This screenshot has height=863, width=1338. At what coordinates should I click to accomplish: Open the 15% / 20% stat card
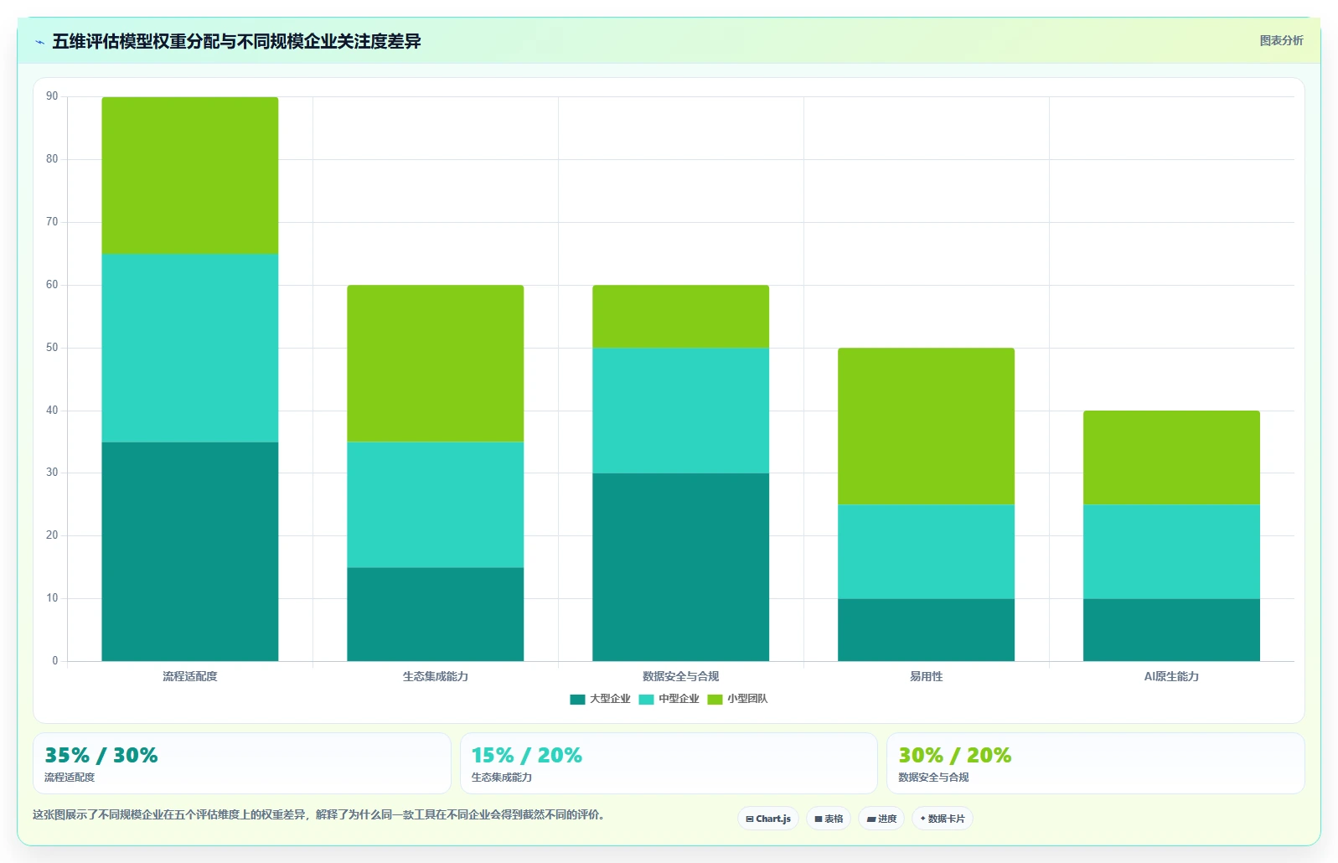(669, 763)
